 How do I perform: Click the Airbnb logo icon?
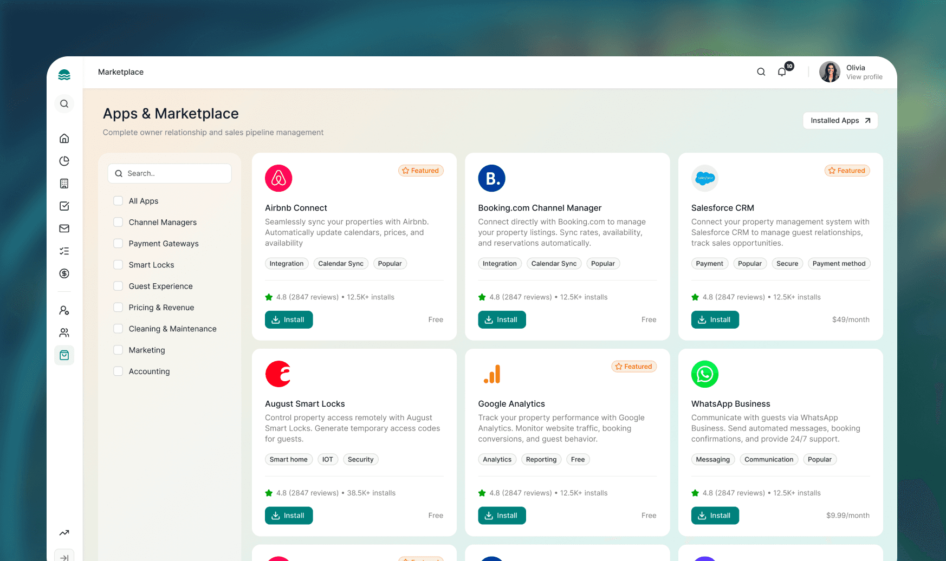278,178
